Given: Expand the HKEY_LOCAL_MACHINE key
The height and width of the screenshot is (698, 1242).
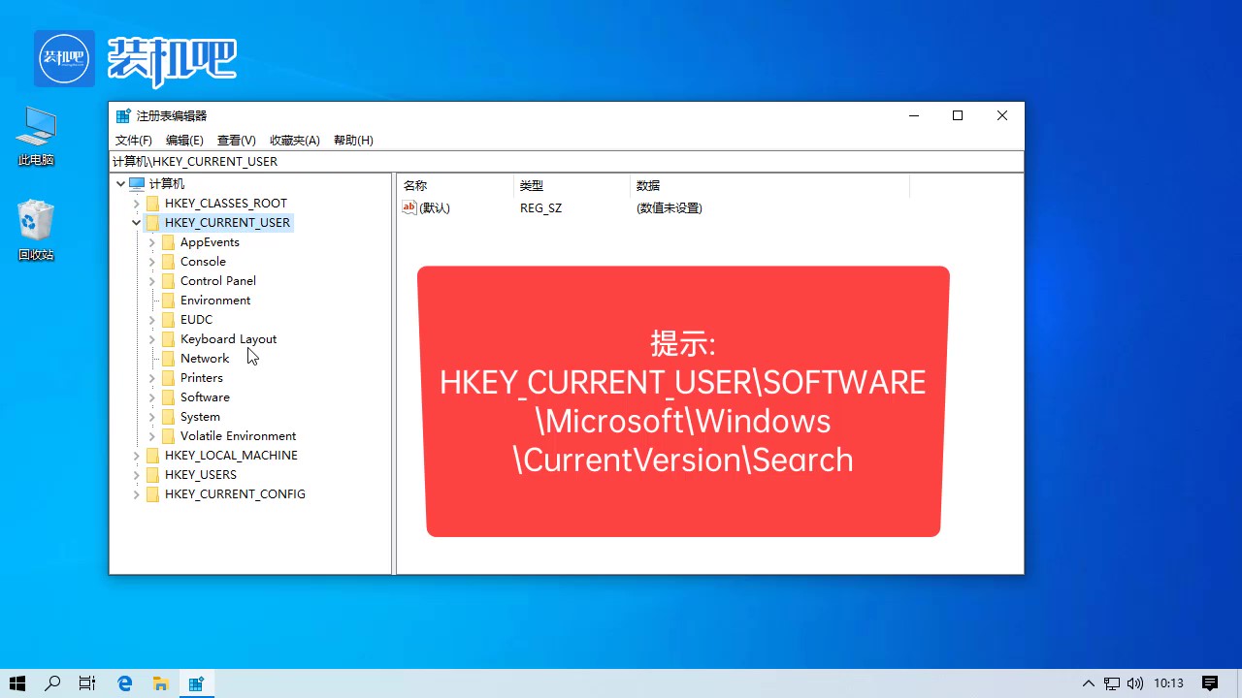Looking at the screenshot, I should tap(136, 455).
